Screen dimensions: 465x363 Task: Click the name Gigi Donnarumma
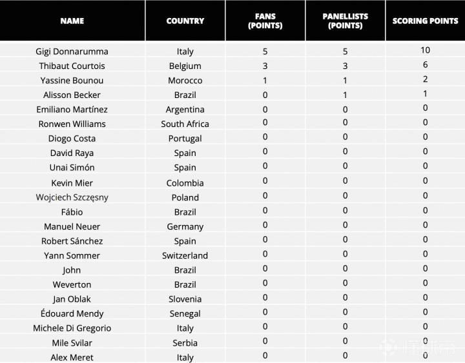click(x=72, y=51)
